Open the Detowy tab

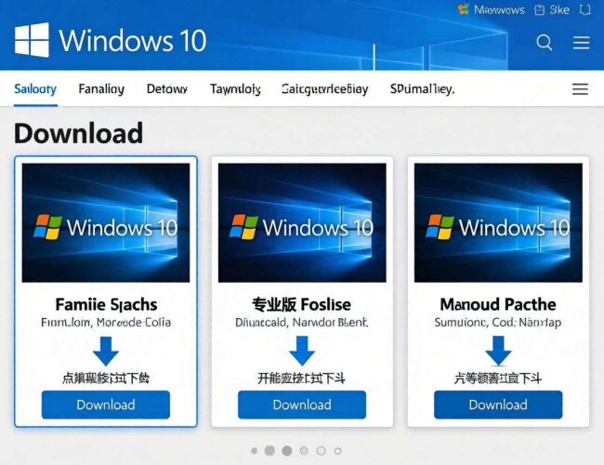166,89
